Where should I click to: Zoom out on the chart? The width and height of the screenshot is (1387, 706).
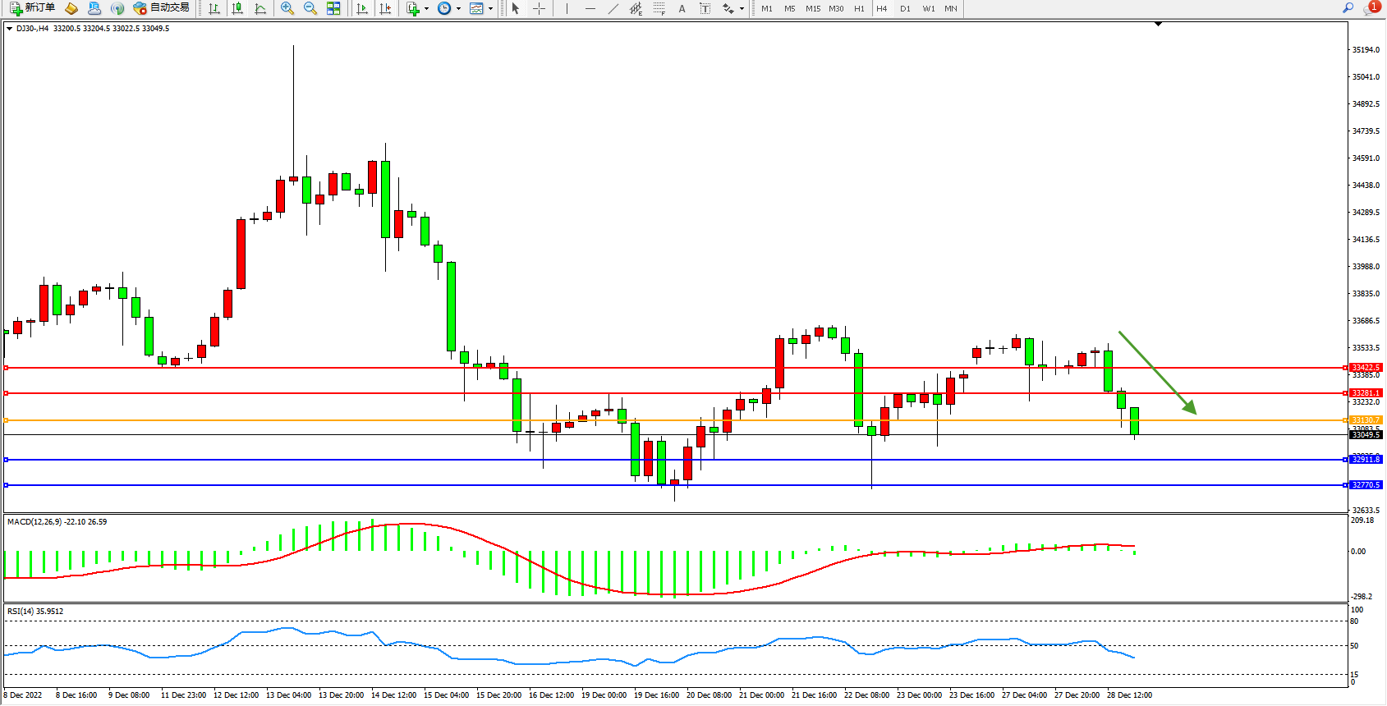[310, 8]
